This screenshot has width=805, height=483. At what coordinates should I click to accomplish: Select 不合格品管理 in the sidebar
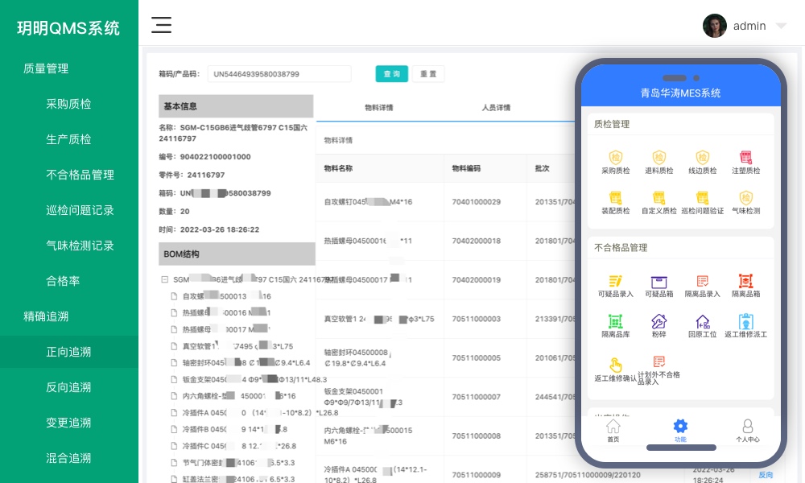point(80,175)
